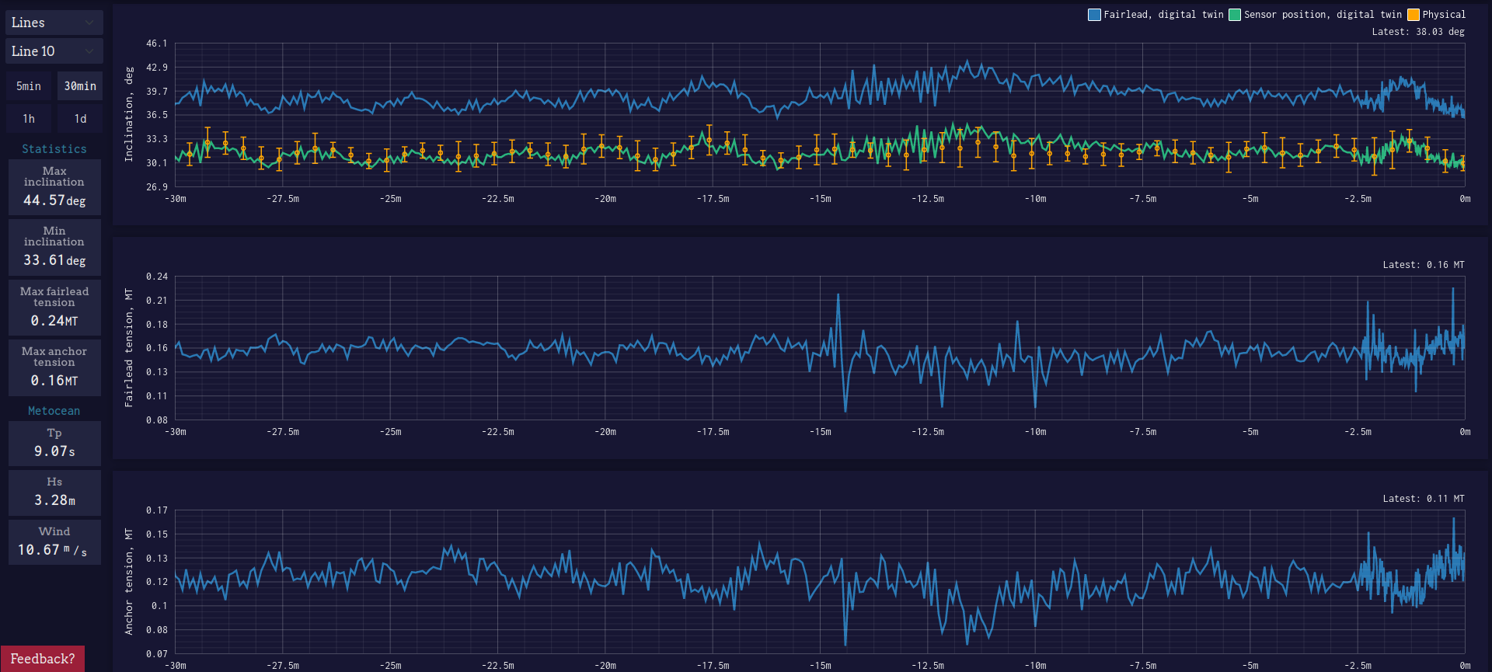Click the 46.1 tick on inclination axis
Screen dimensions: 1492x672
pos(157,44)
